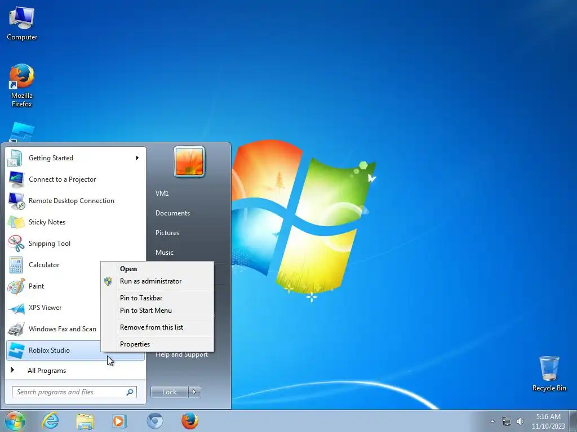Click the Windows Fax and Scan label
This screenshot has height=432, width=577.
pyautogui.click(x=62, y=328)
